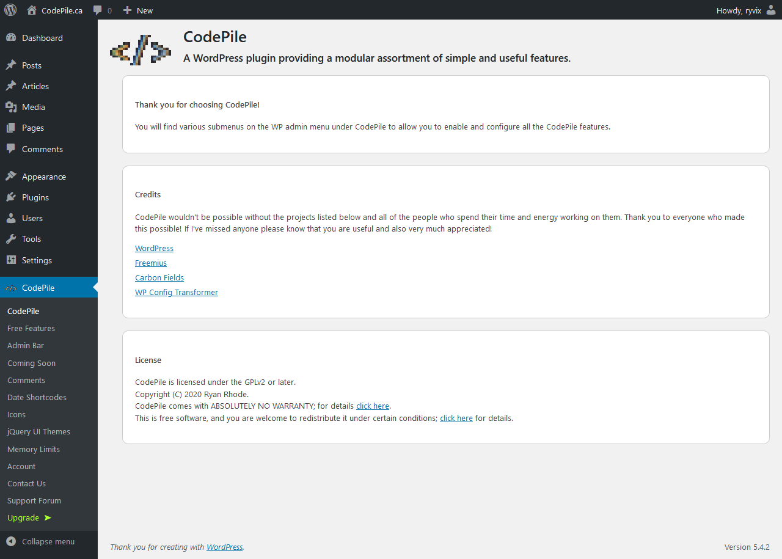Click the warranty details click here link
Image resolution: width=782 pixels, height=559 pixels.
(373, 406)
